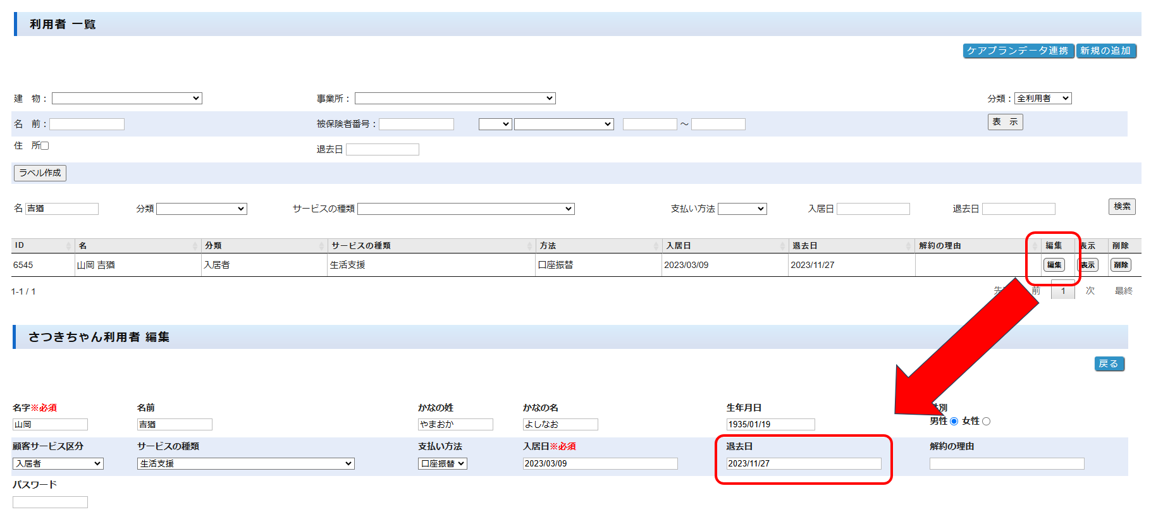The height and width of the screenshot is (524, 1151).
Task: Click the ケアプランデータ連携 button
Action: [1018, 51]
